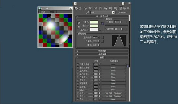Click the Get Material icon
Viewport: 178px width, 104px height.
pos(76,8)
